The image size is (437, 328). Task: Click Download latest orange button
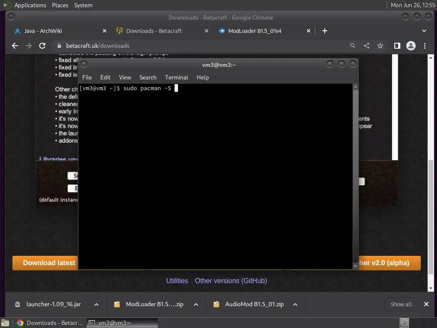coord(45,263)
